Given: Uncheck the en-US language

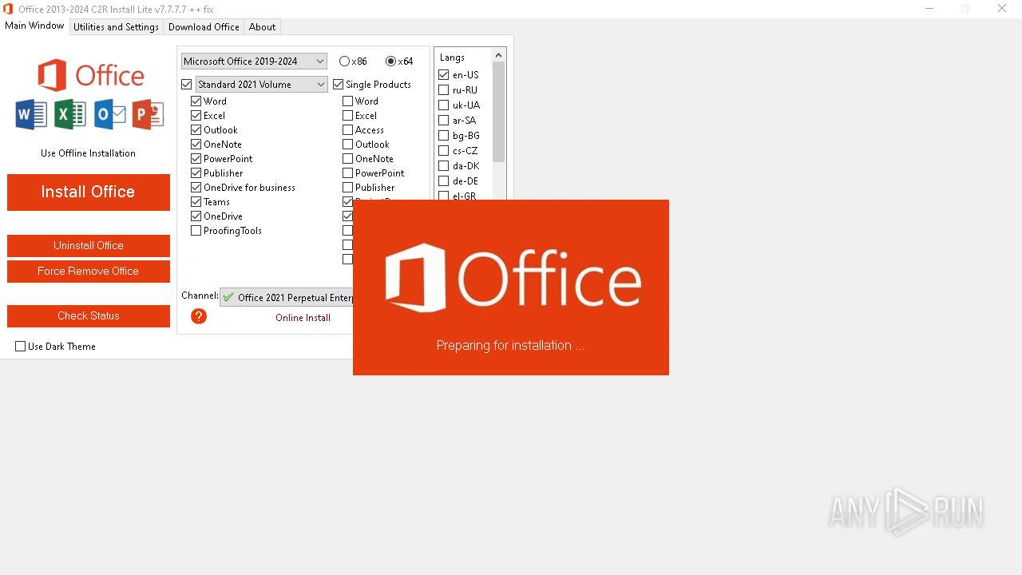Looking at the screenshot, I should click(444, 75).
